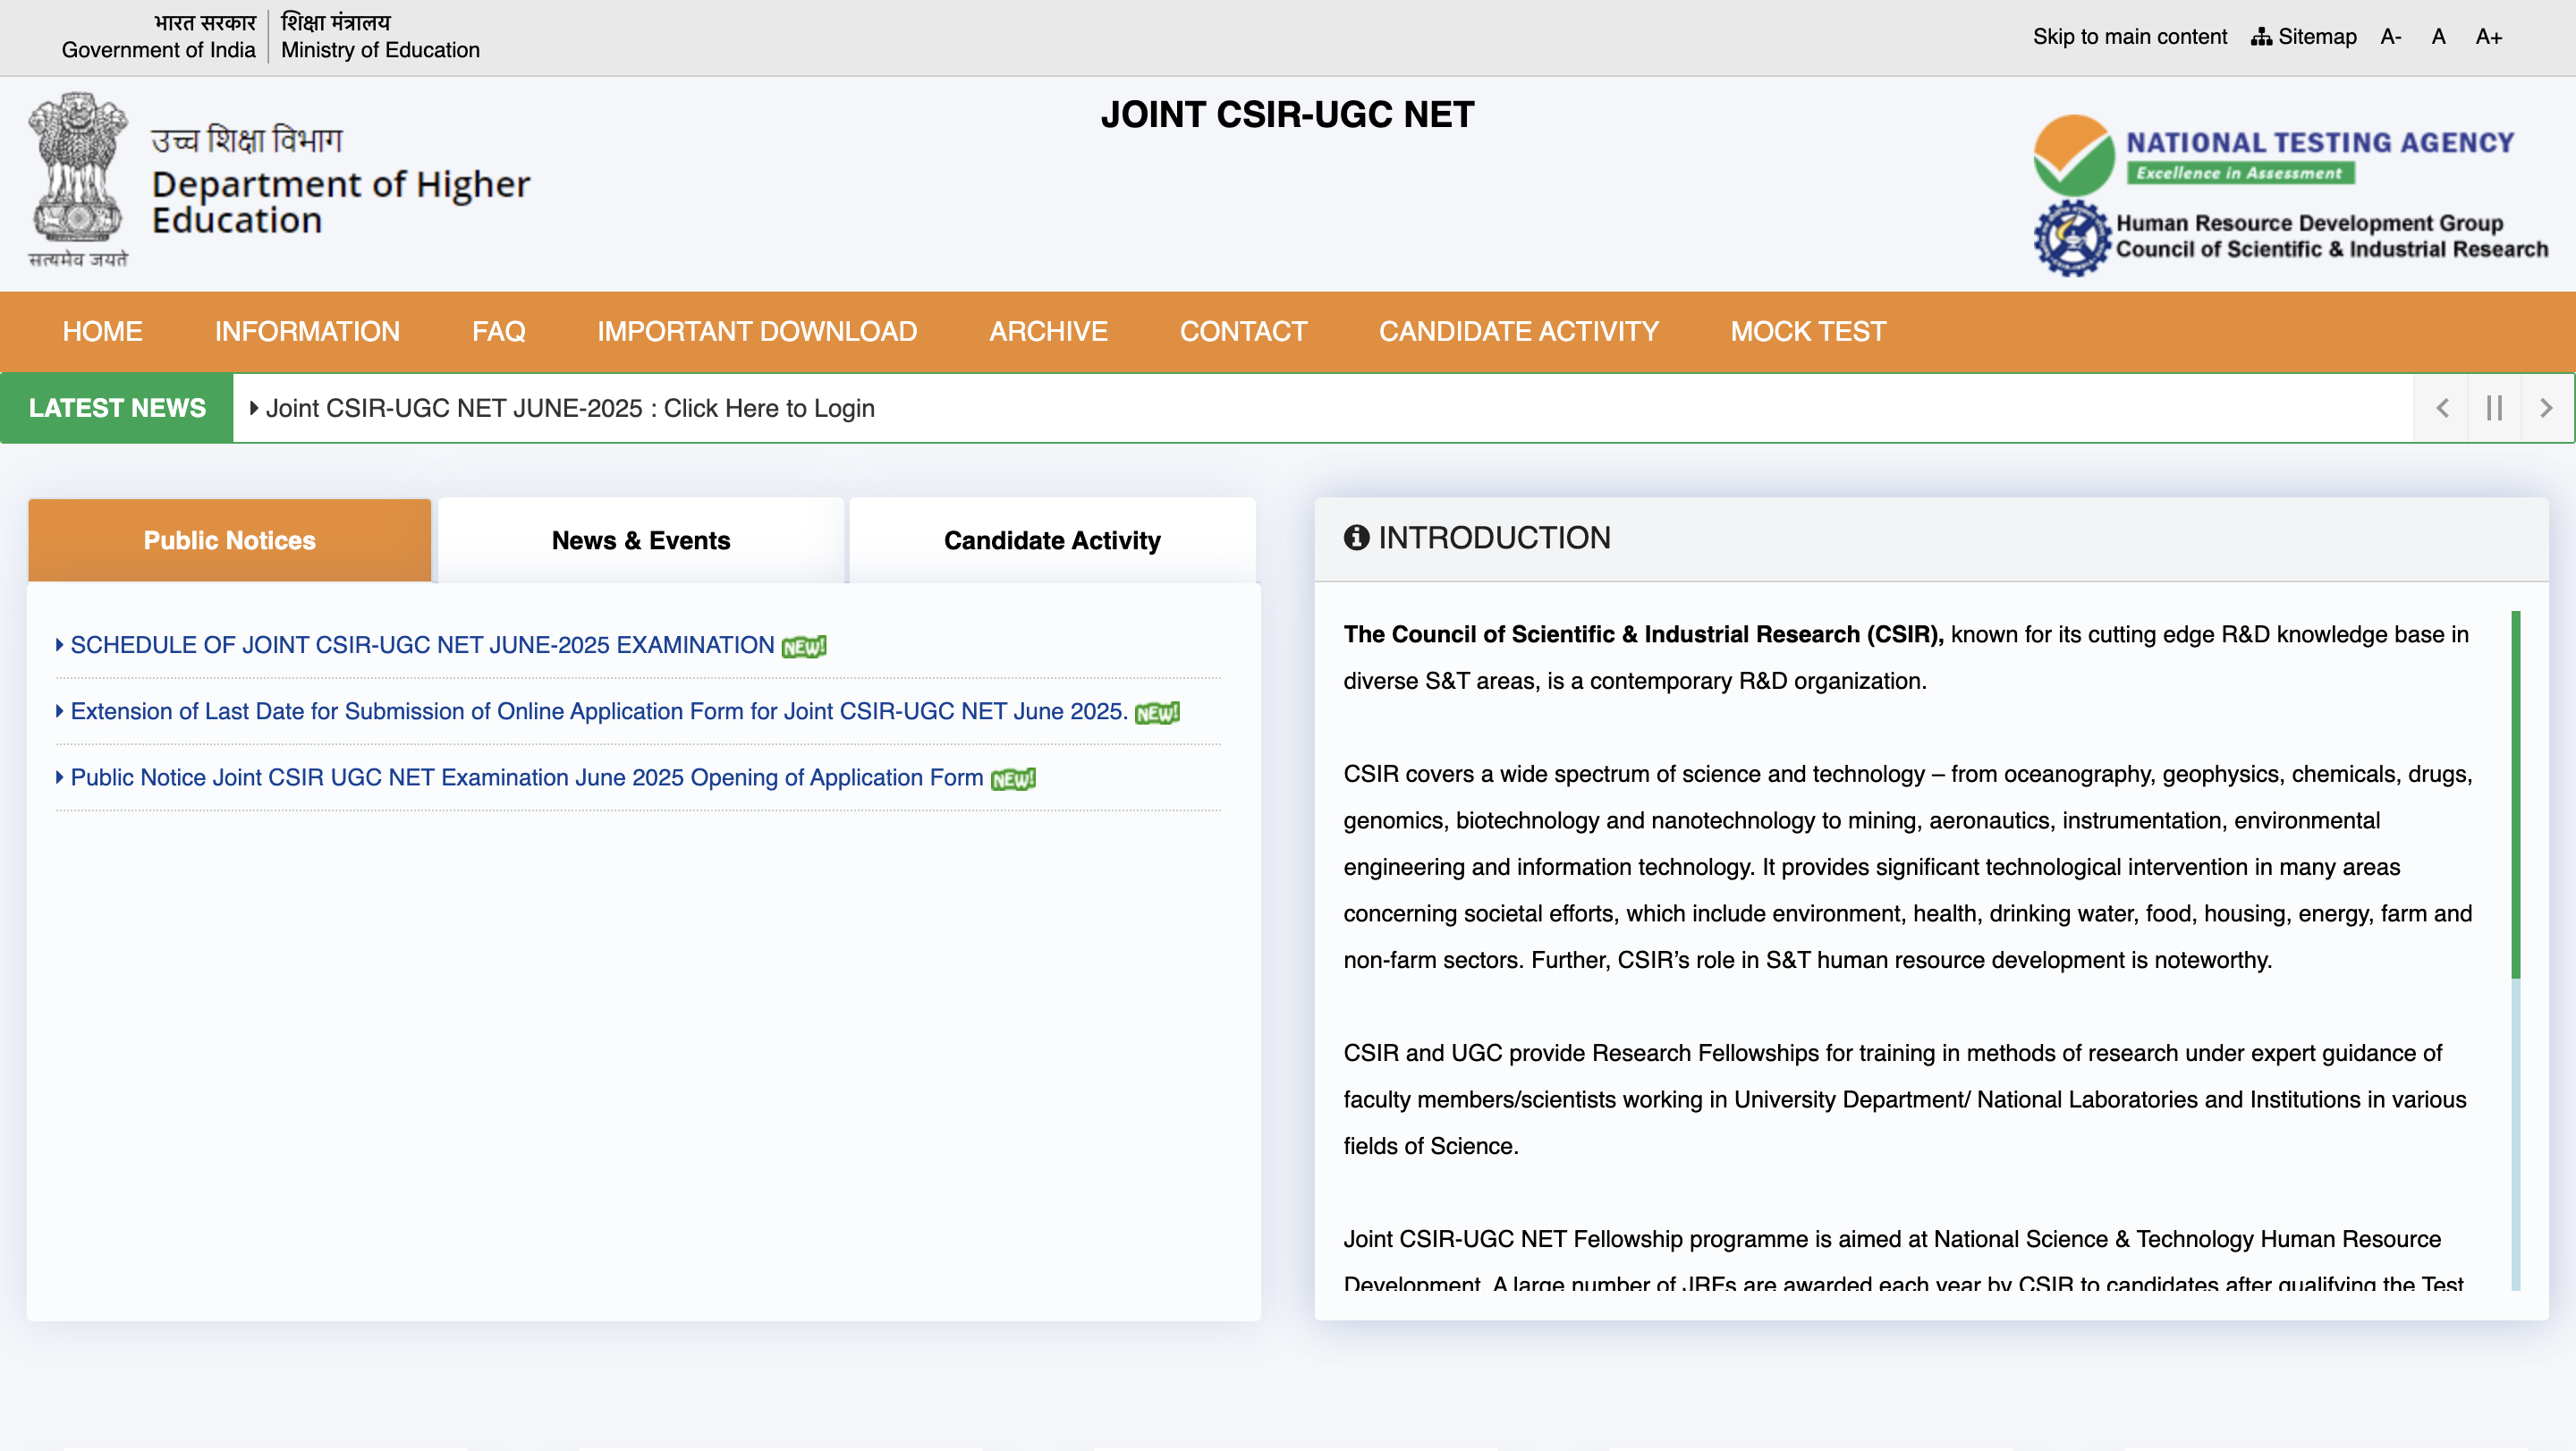2576x1451 pixels.
Task: Open the IMPORTANT DOWNLOAD menu
Action: tap(757, 332)
